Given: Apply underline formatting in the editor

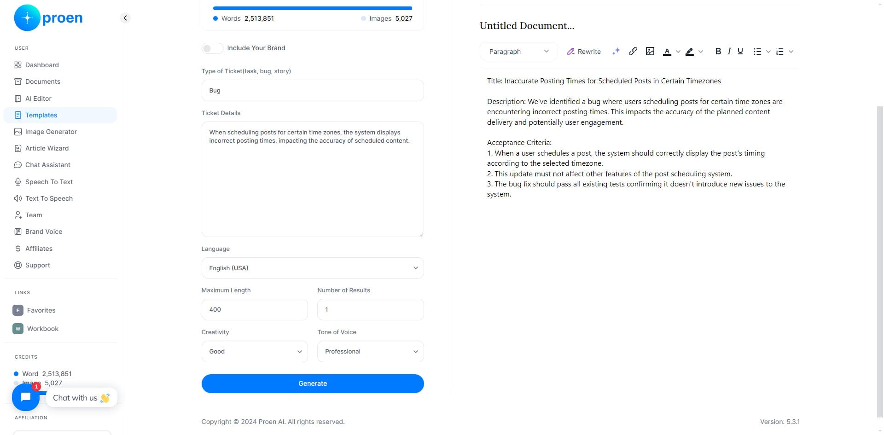Looking at the screenshot, I should (x=740, y=51).
